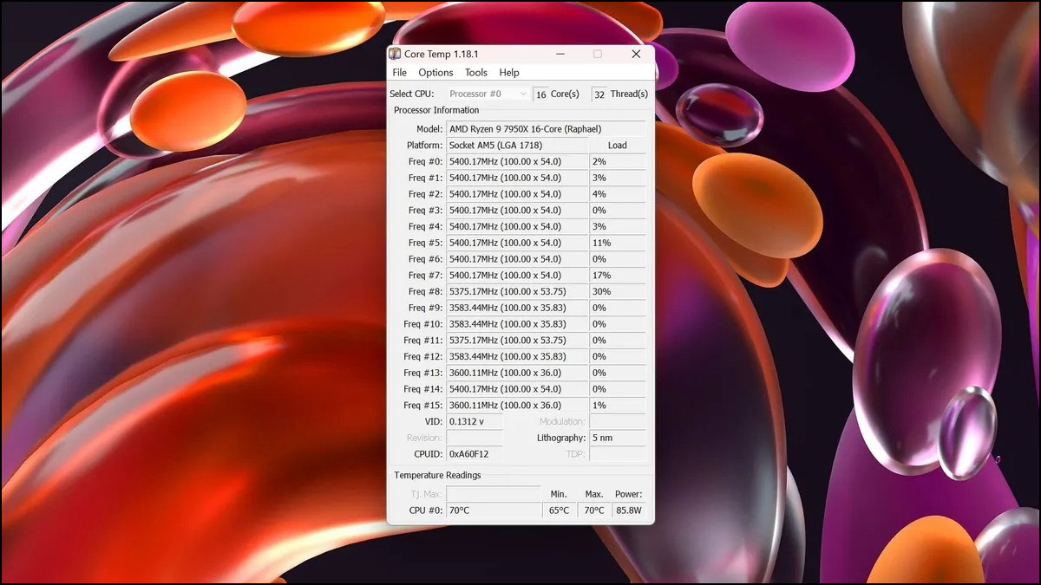Select the Model field AMD Ryzen 9 7950X

pos(546,129)
